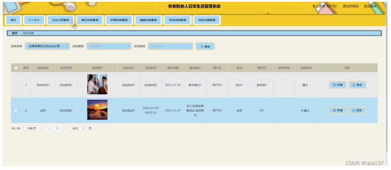Clear the 活动名称 search field

coord(67,46)
